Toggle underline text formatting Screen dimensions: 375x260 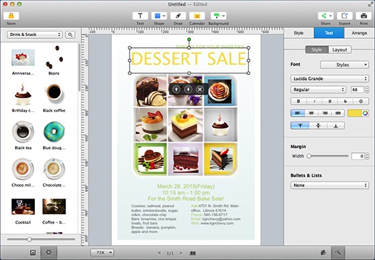pyautogui.click(x=330, y=101)
